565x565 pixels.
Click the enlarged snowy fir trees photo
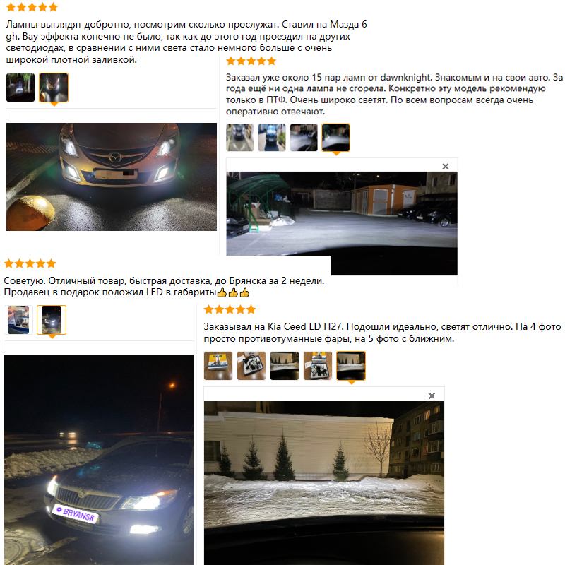point(324,483)
